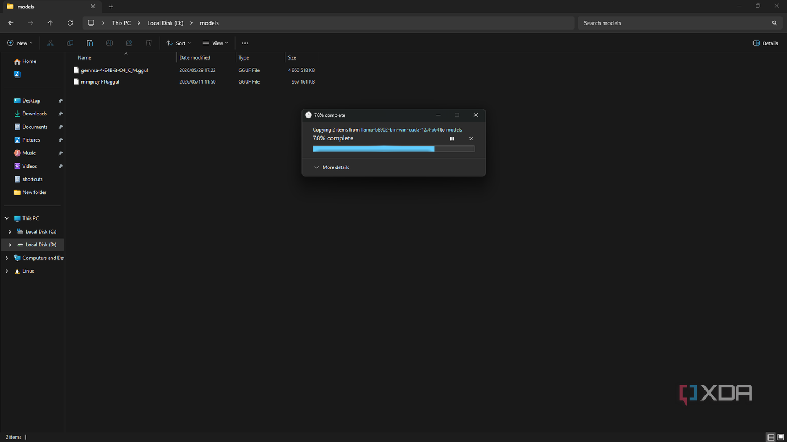
Task: Click This PC breadcrumb
Action: pos(121,23)
